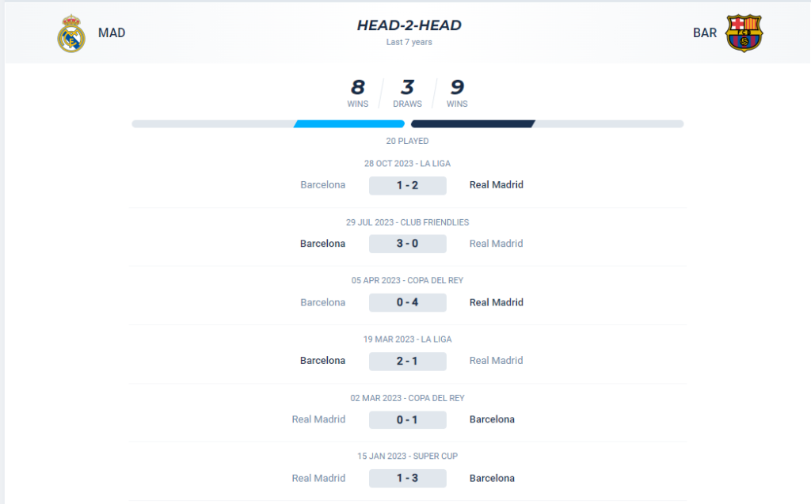
Task: Click the light blue Madrid wins bar
Action: tap(349, 124)
